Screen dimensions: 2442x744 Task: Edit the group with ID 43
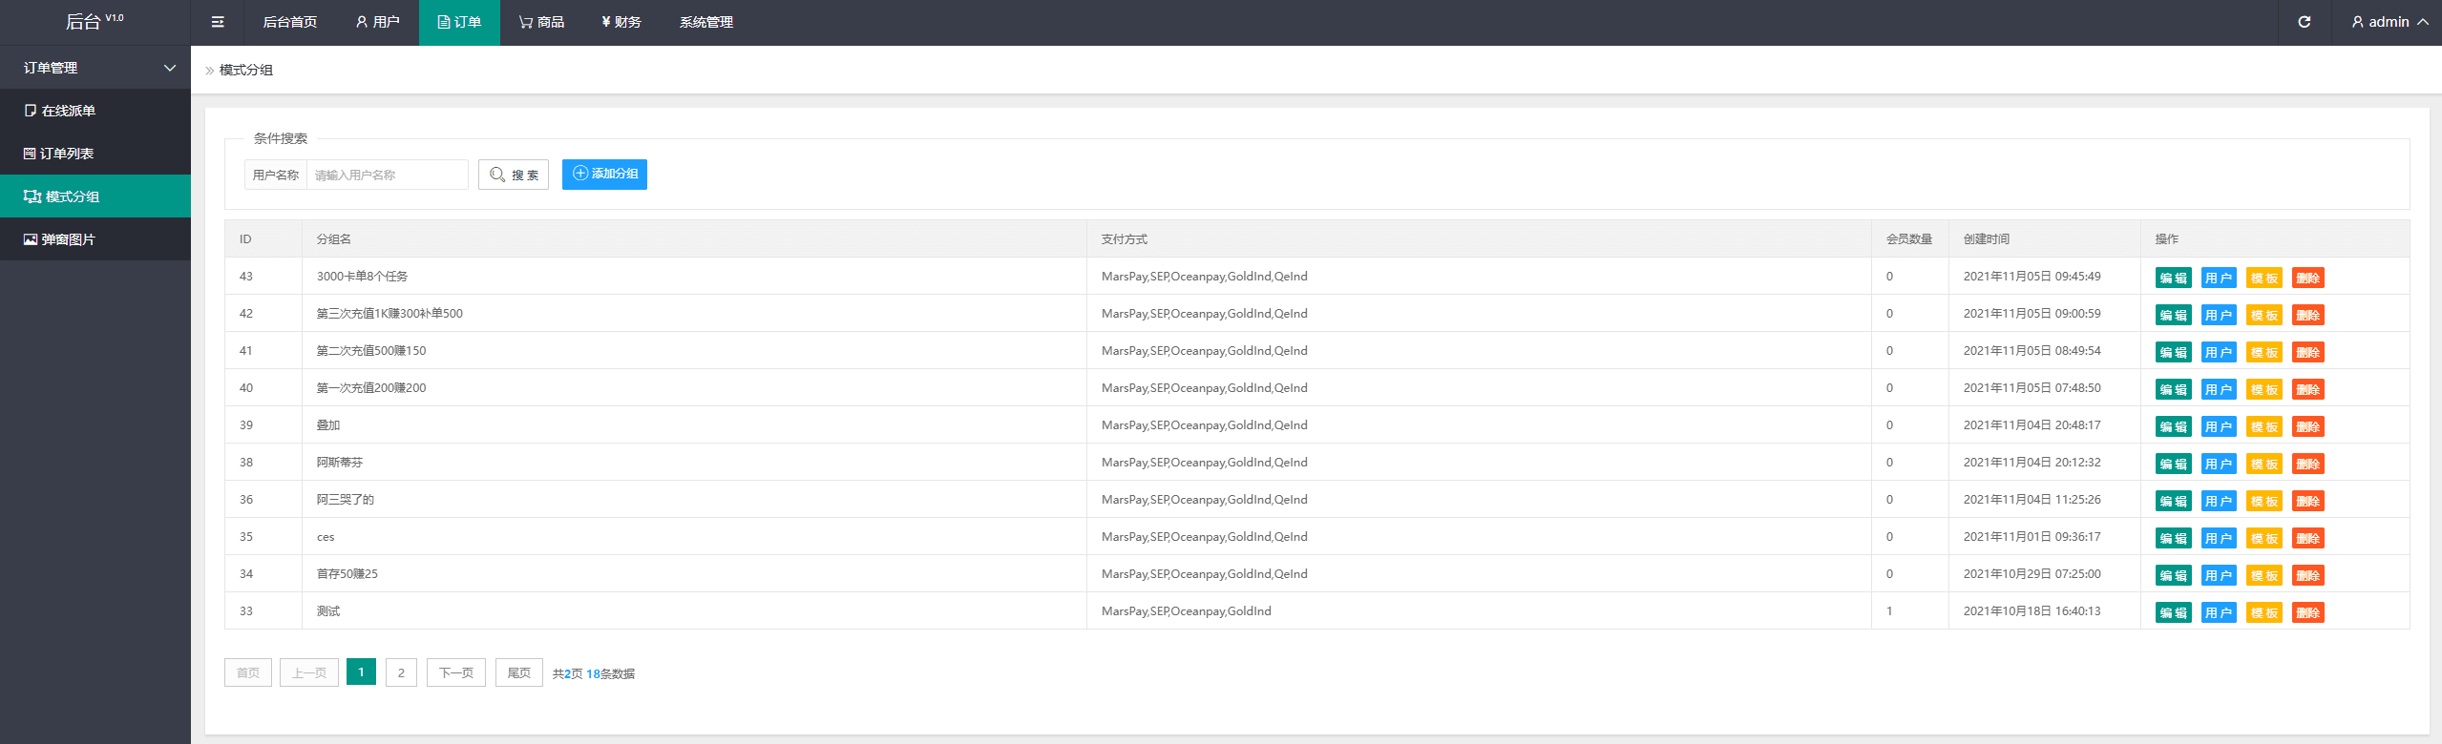[2174, 278]
